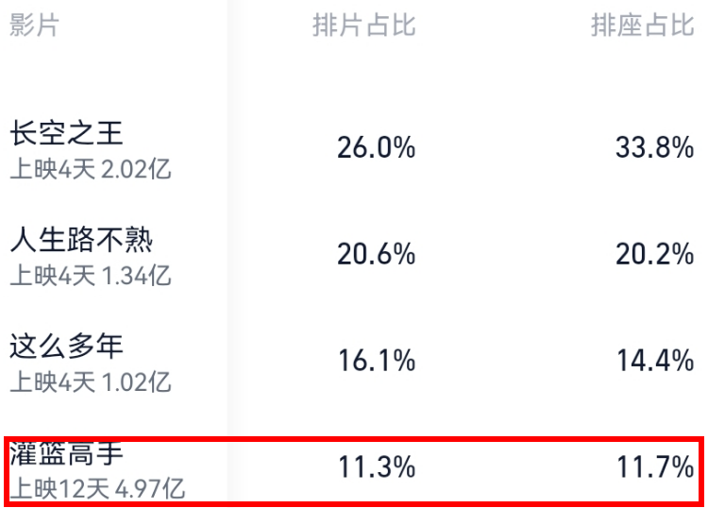The image size is (708, 508).
Task: Tap 灌篮高手 11.3% screening share
Action: 376,466
